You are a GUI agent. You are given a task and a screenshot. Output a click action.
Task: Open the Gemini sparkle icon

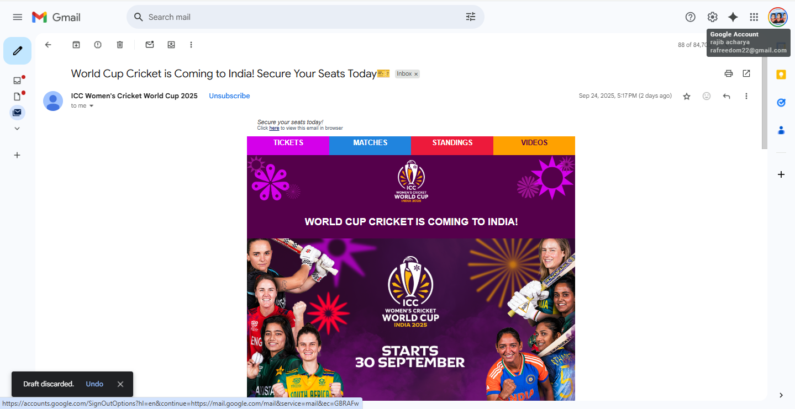[x=733, y=17]
